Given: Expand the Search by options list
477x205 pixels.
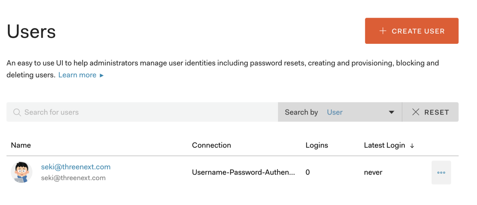Looking at the screenshot, I should point(360,112).
